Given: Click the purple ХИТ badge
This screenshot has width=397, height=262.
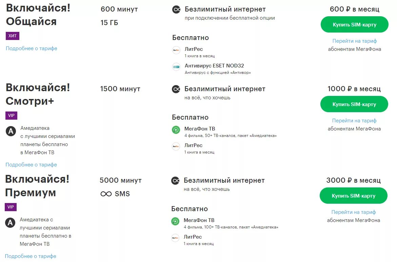Looking at the screenshot, I should [x=13, y=36].
